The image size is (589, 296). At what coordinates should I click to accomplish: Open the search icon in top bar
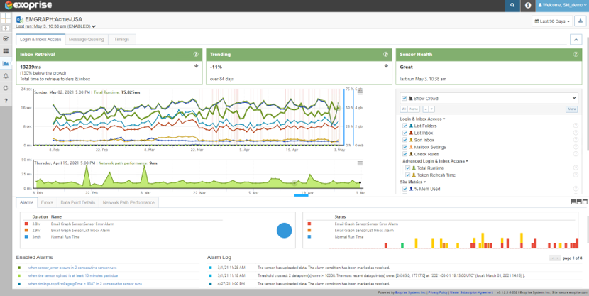(512, 6)
